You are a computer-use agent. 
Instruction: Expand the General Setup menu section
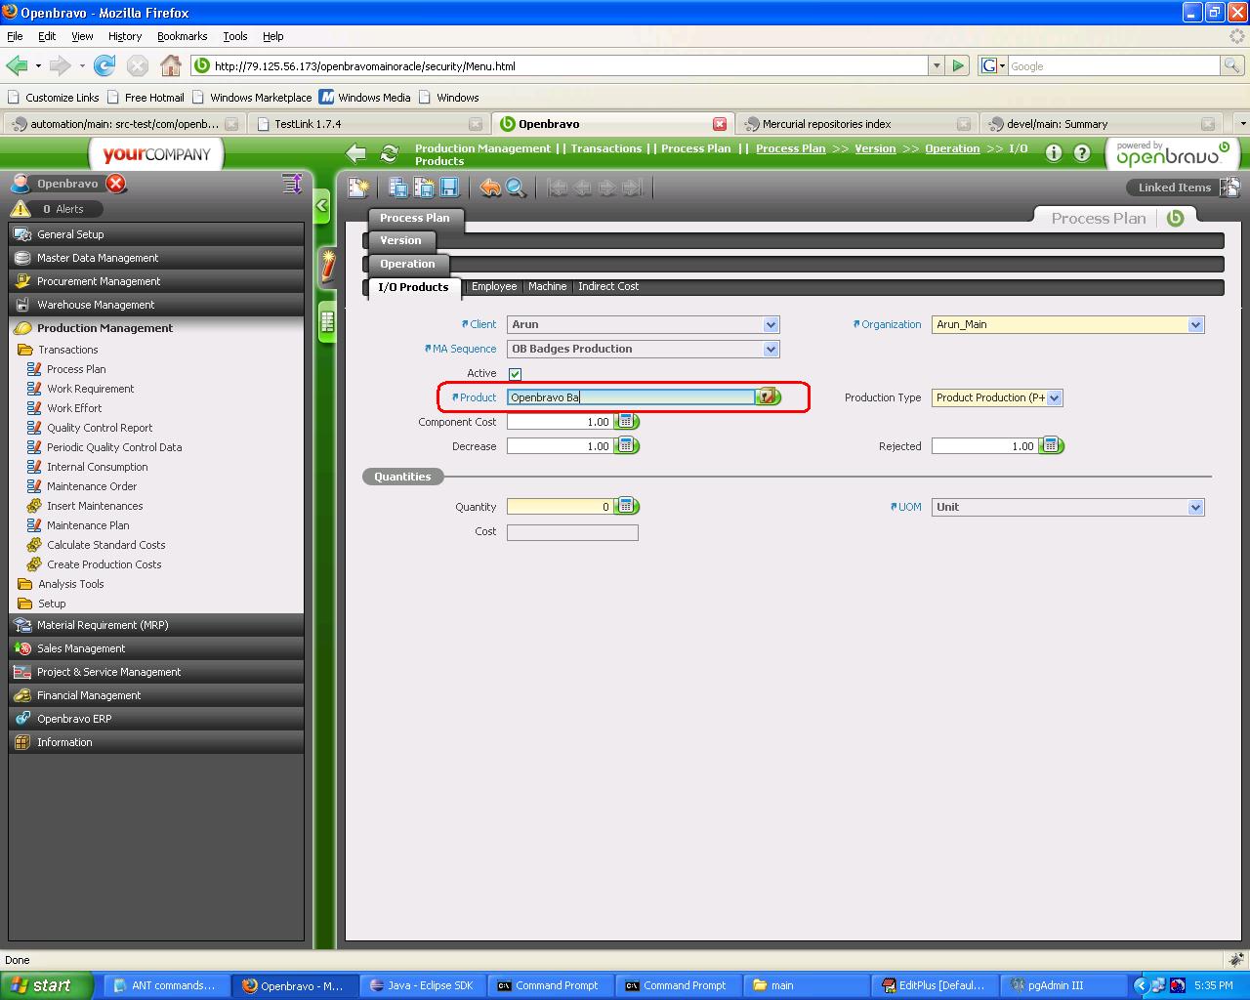pos(156,234)
